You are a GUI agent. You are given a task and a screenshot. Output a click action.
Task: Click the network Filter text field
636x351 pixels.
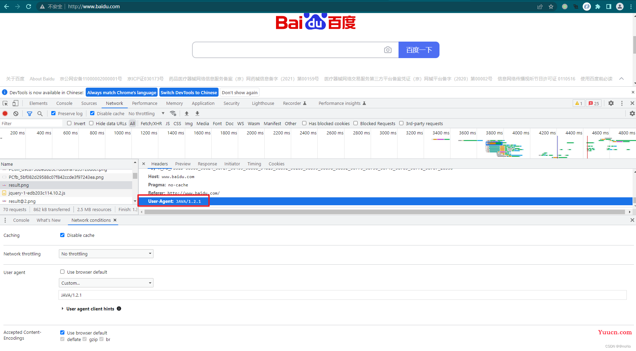pos(31,123)
